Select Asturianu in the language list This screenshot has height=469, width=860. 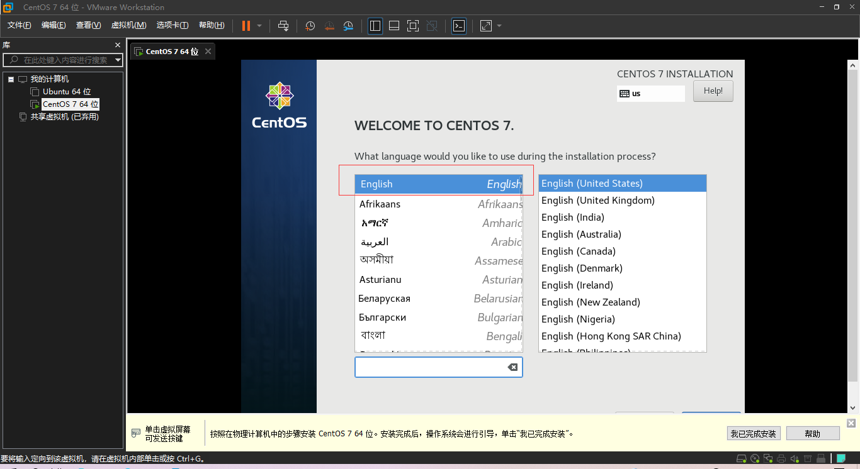point(439,280)
